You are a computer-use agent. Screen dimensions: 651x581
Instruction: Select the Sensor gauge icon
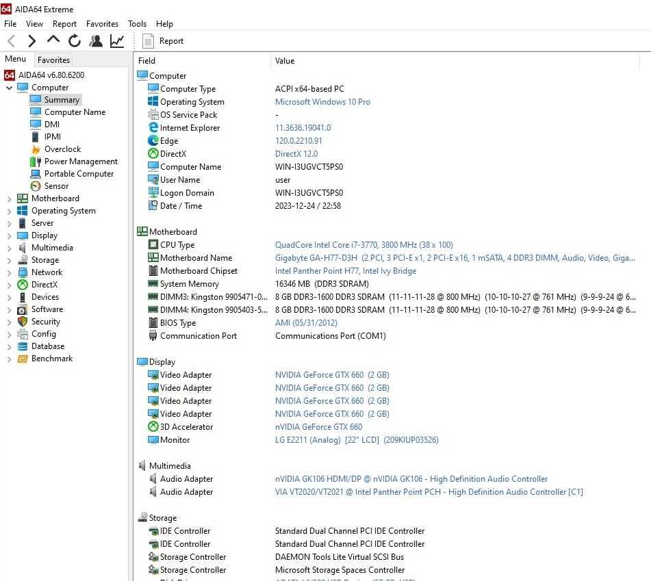(36, 186)
